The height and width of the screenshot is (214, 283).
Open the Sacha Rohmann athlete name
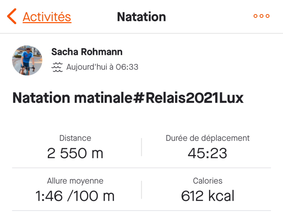coord(87,52)
